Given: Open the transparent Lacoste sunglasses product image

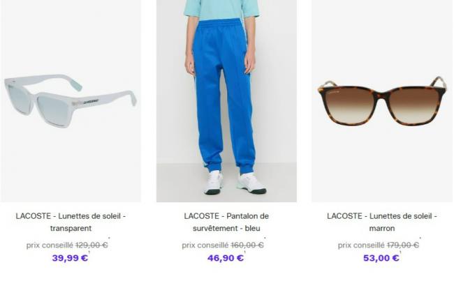Looking at the screenshot, I should pos(71,100).
